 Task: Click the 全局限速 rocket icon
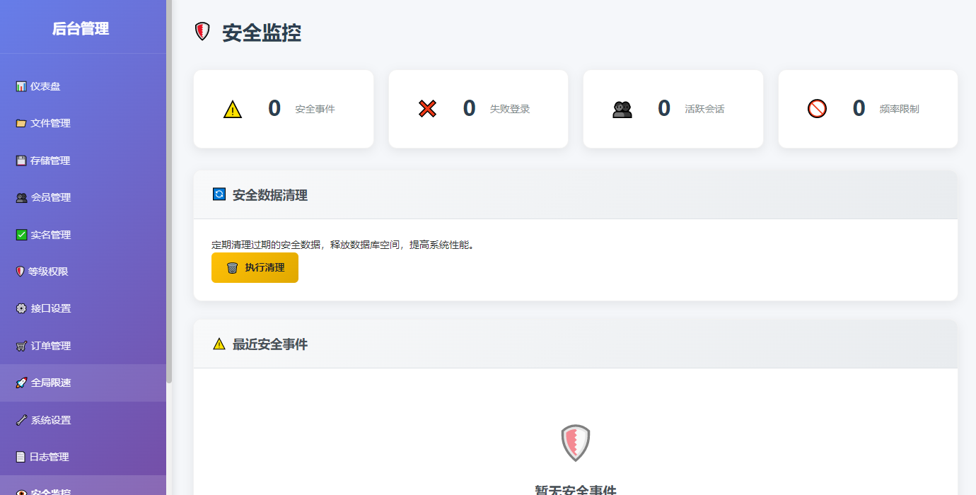[21, 383]
